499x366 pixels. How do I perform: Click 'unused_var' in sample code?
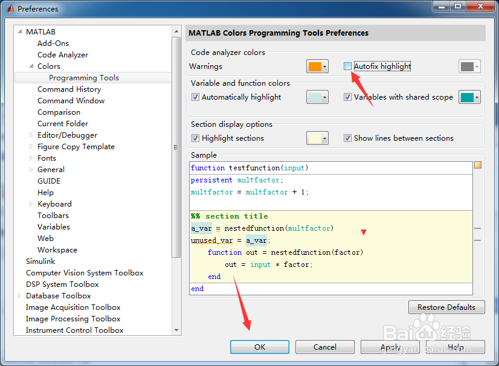tap(212, 240)
